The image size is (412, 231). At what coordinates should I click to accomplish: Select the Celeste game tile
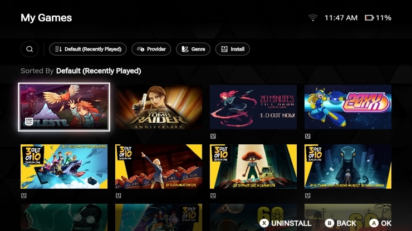tap(64, 107)
